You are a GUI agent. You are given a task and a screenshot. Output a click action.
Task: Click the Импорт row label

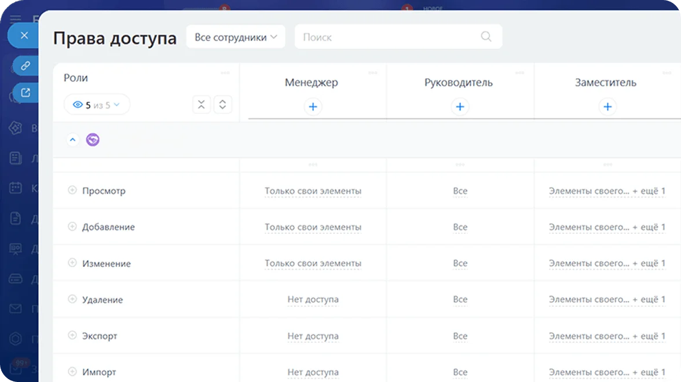[99, 372]
